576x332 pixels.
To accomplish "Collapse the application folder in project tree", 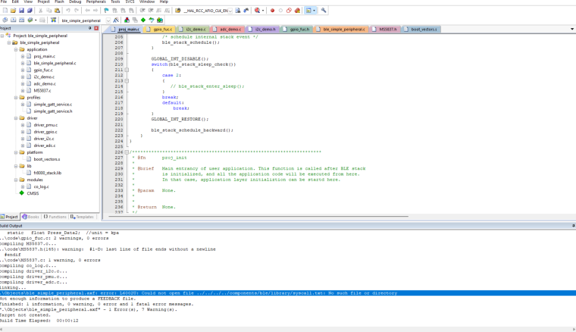I will (17, 49).
